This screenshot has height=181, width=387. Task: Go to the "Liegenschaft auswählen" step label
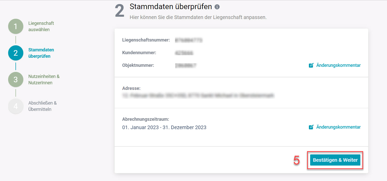coord(41,26)
